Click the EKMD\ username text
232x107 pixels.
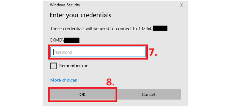point(57,40)
